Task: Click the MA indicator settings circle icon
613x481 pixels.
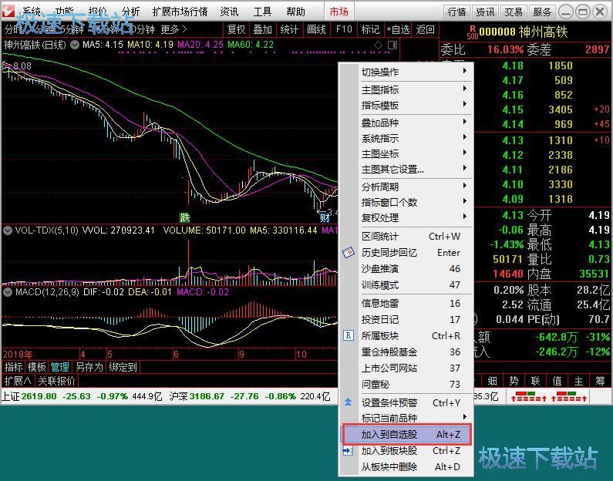Action: [x=74, y=45]
